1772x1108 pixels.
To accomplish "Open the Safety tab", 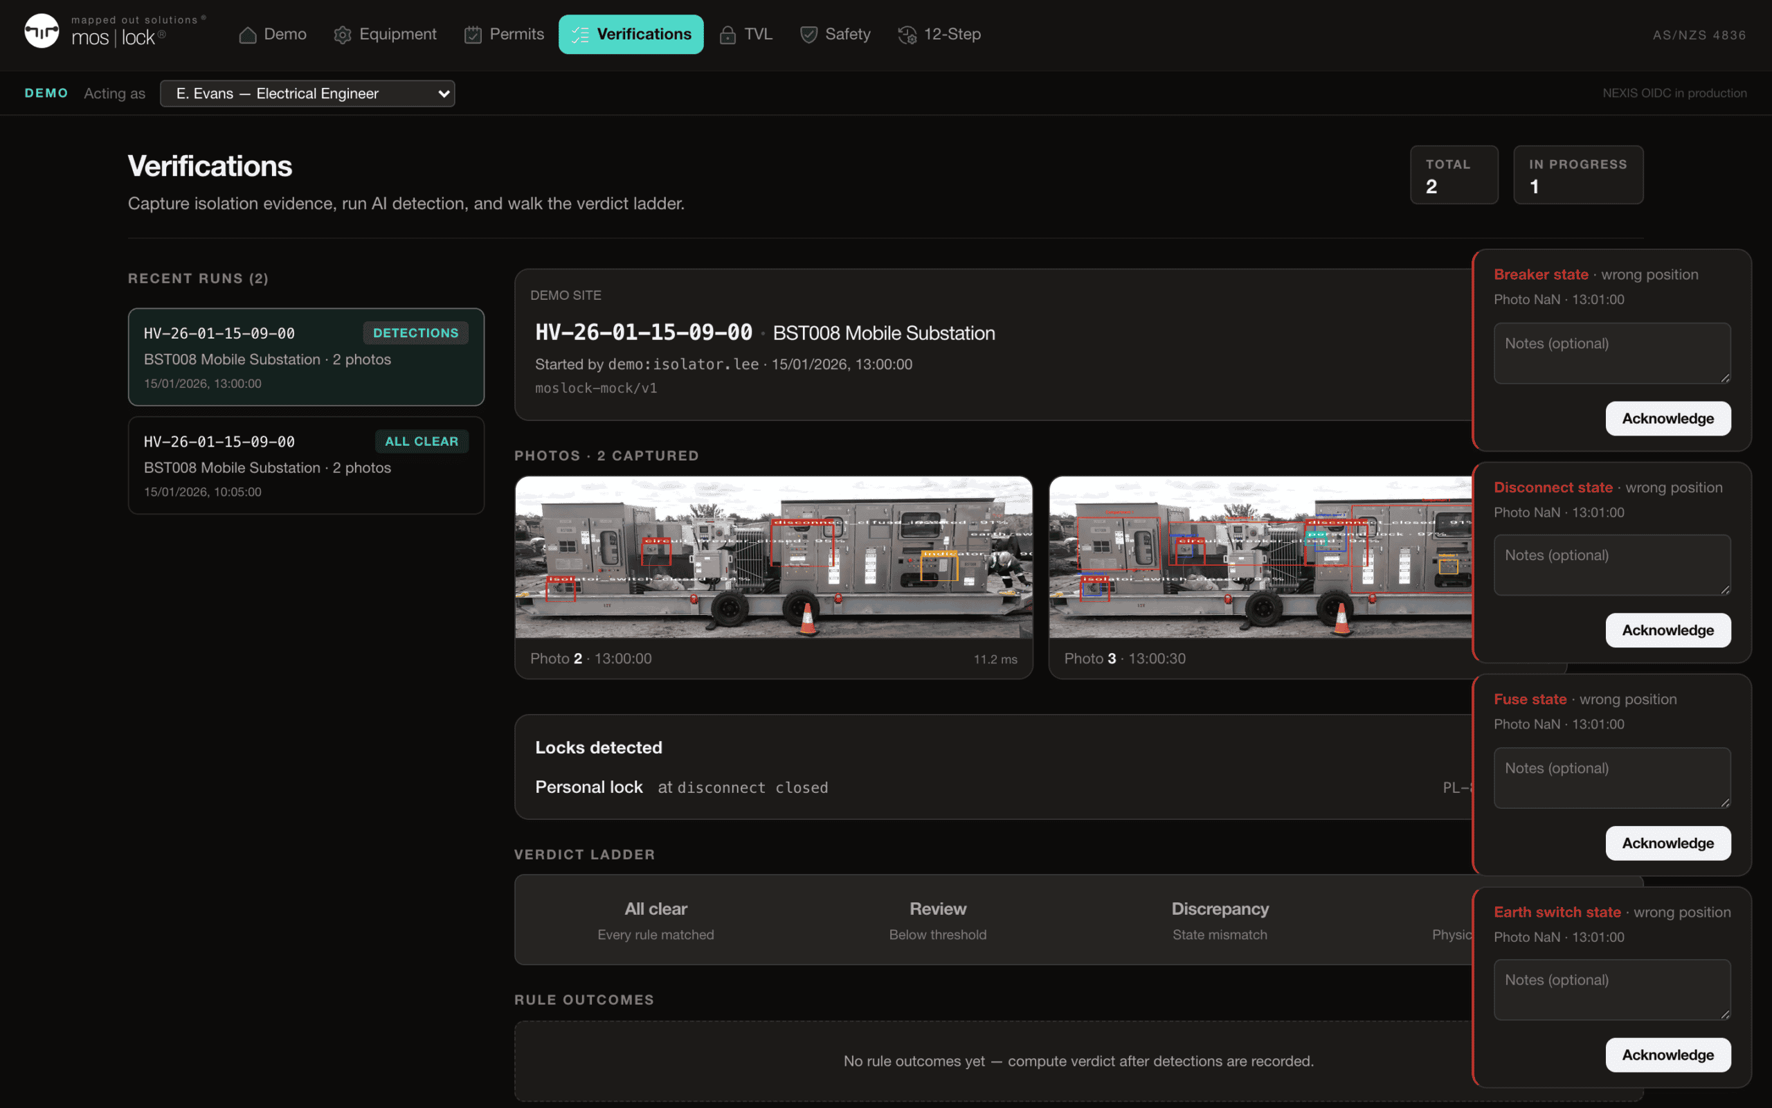I will [x=835, y=35].
